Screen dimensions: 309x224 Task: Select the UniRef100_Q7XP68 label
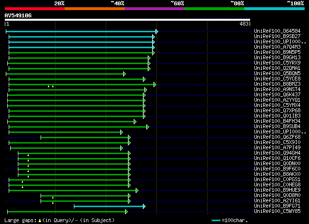pyautogui.click(x=277, y=110)
